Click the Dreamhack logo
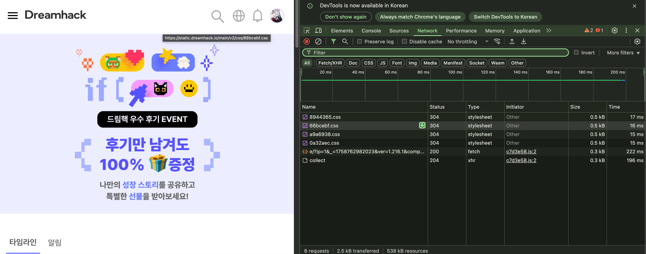This screenshot has height=254, width=646. tap(55, 15)
